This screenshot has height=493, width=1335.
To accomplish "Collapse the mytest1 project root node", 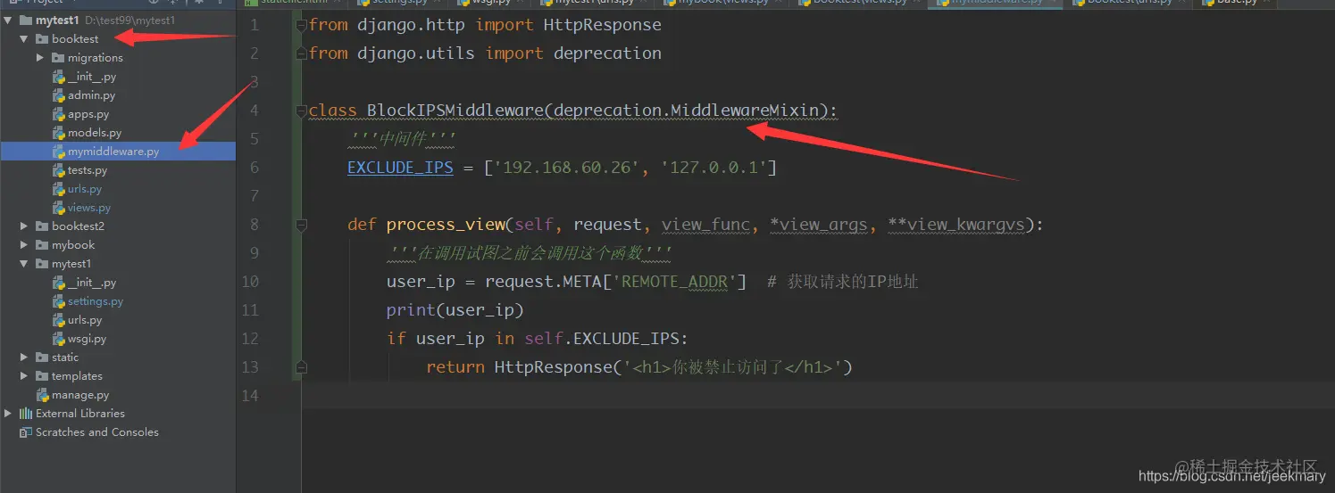I will click(x=8, y=20).
